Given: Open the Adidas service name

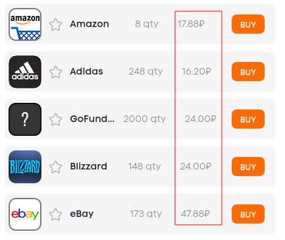Looking at the screenshot, I should 86,71.
